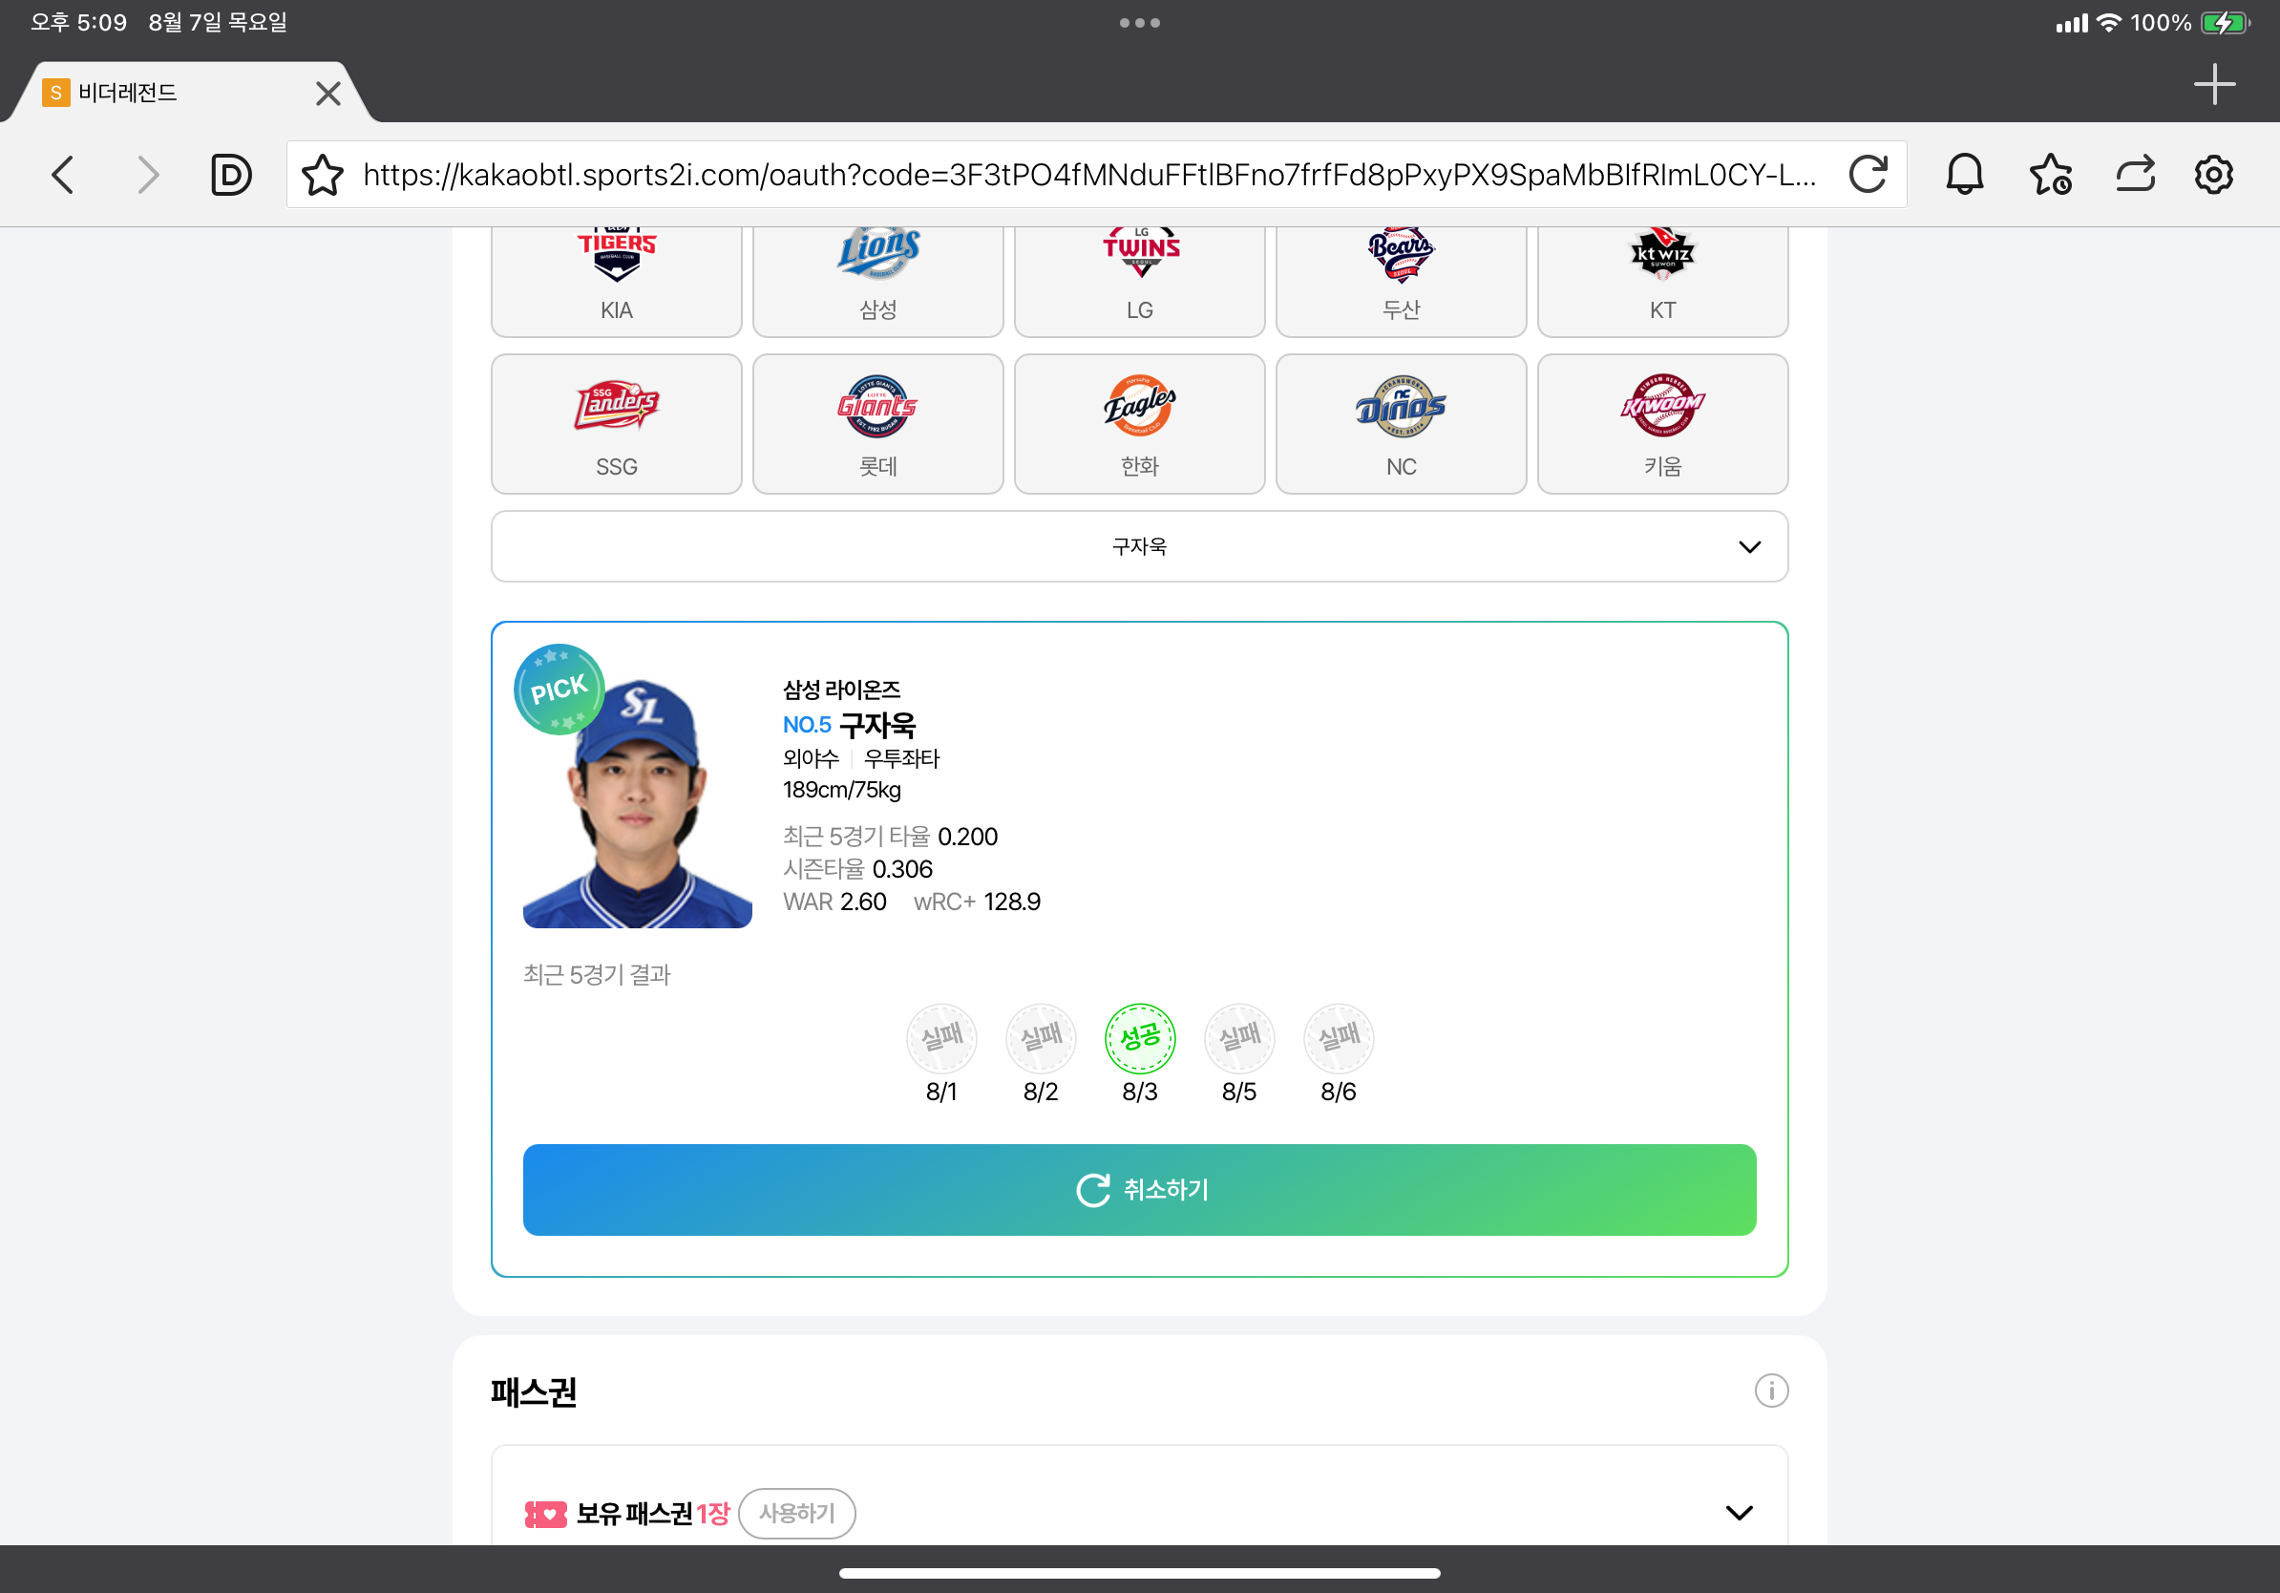Open the notifications bell
Viewport: 2280px width, 1593px height.
pyautogui.click(x=1963, y=175)
